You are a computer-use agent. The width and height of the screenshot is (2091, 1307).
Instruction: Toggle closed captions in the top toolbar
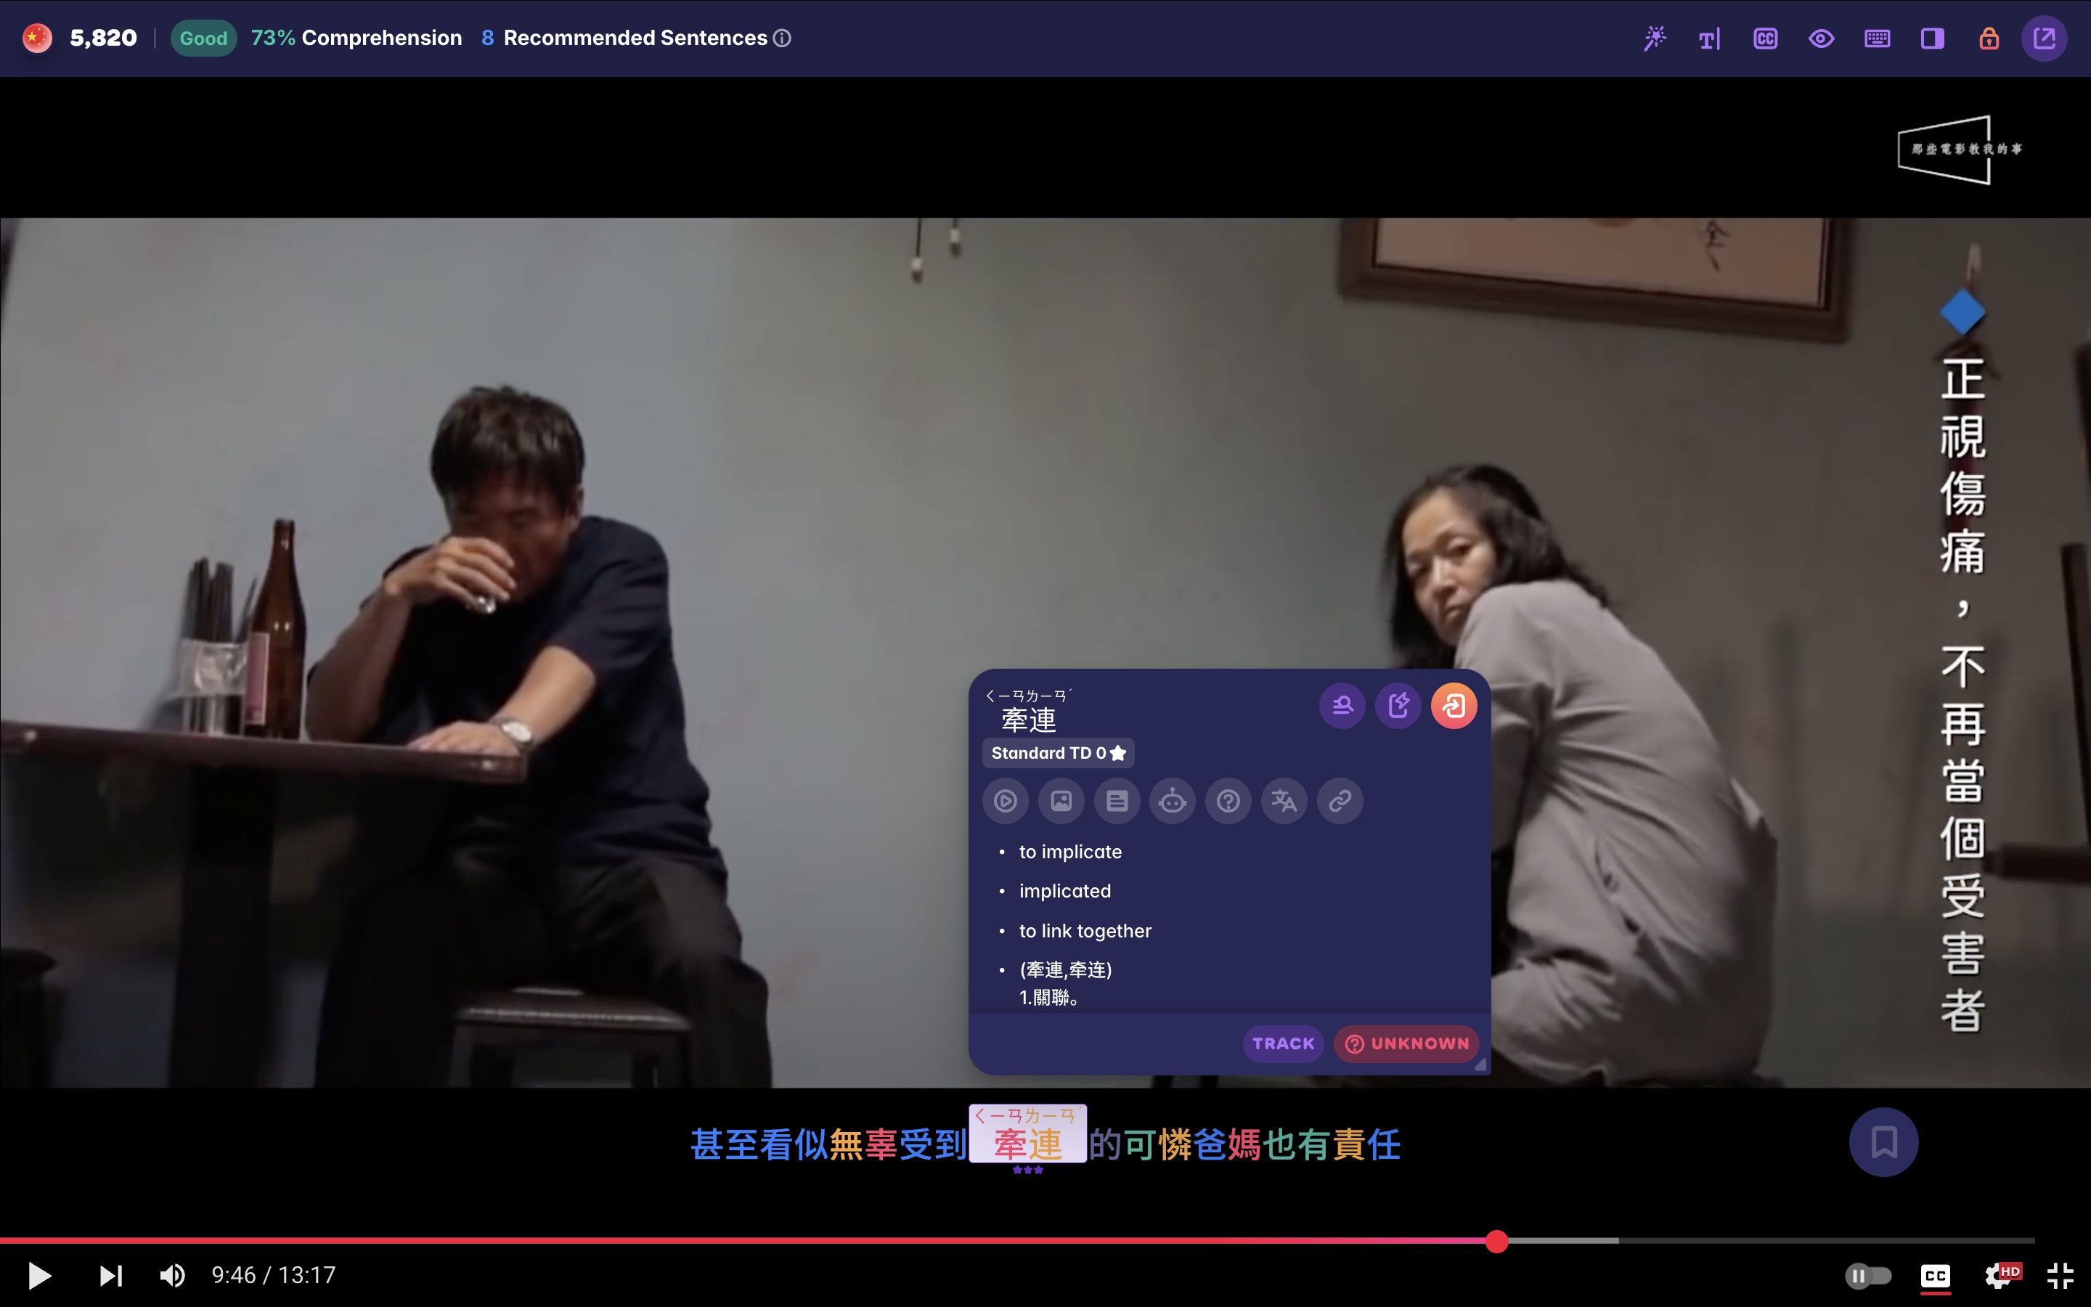[x=1764, y=37]
